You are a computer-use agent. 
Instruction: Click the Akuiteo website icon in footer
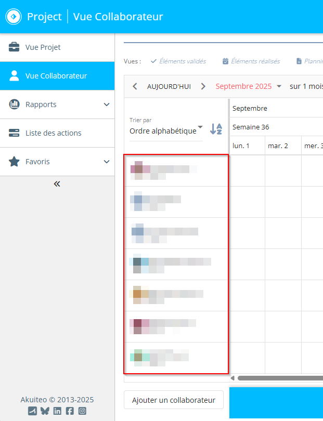[32, 411]
